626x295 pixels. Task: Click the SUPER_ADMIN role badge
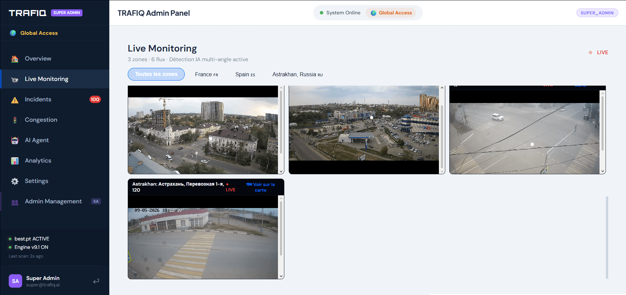click(597, 13)
